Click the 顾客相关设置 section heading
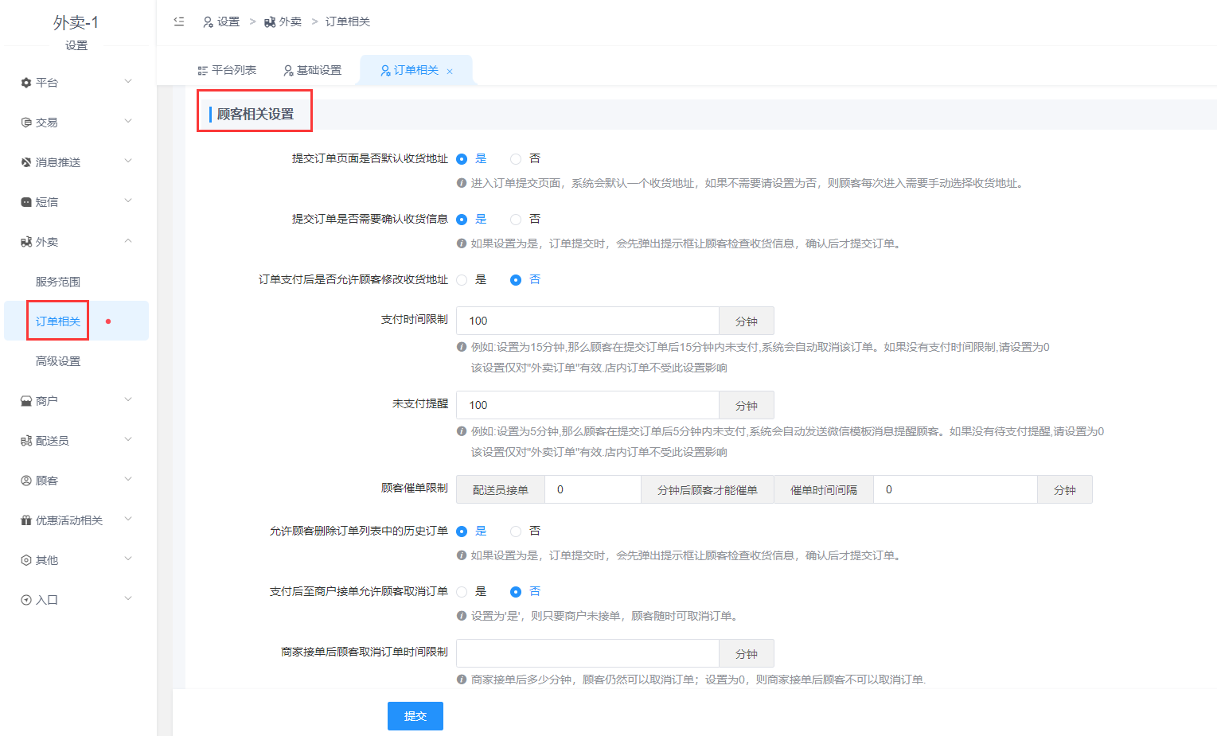The width and height of the screenshot is (1217, 736). [255, 115]
